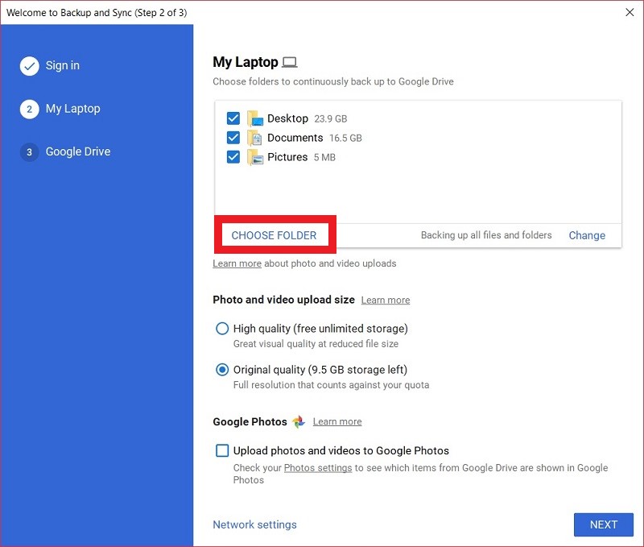644x547 pixels.
Task: Open the My Laptop step
Action: tap(72, 109)
